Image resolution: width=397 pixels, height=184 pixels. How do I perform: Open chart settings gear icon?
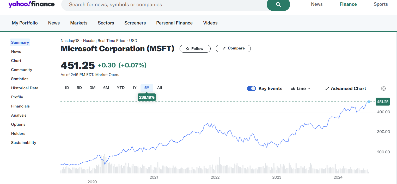pos(383,88)
